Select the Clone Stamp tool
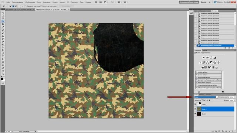This screenshot has width=237, height=133. click(3, 36)
